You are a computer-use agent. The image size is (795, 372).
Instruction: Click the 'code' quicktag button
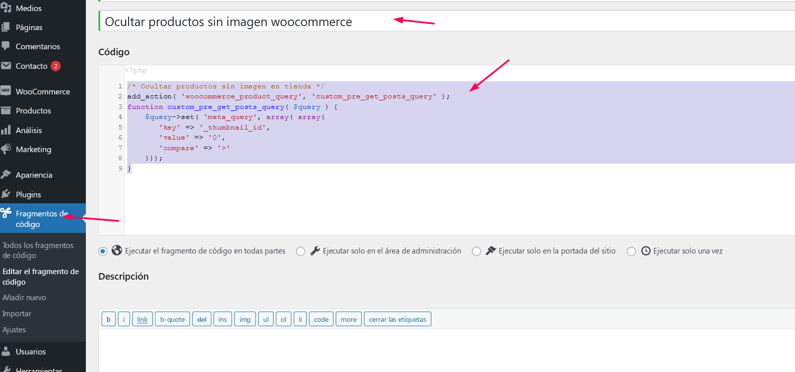321,319
